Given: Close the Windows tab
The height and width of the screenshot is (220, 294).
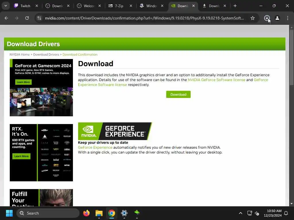Looking at the screenshot, I should point(162,6).
